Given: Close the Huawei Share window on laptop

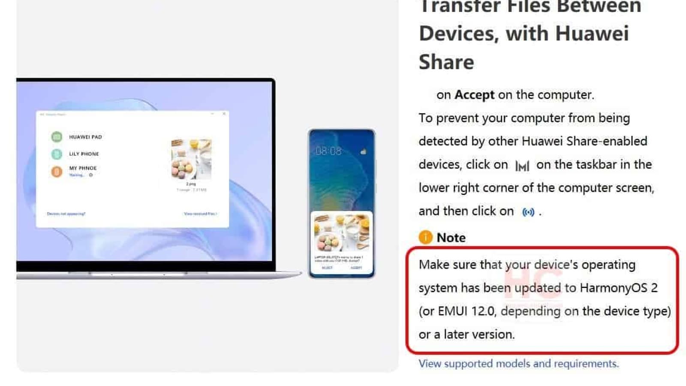Looking at the screenshot, I should point(224,114).
